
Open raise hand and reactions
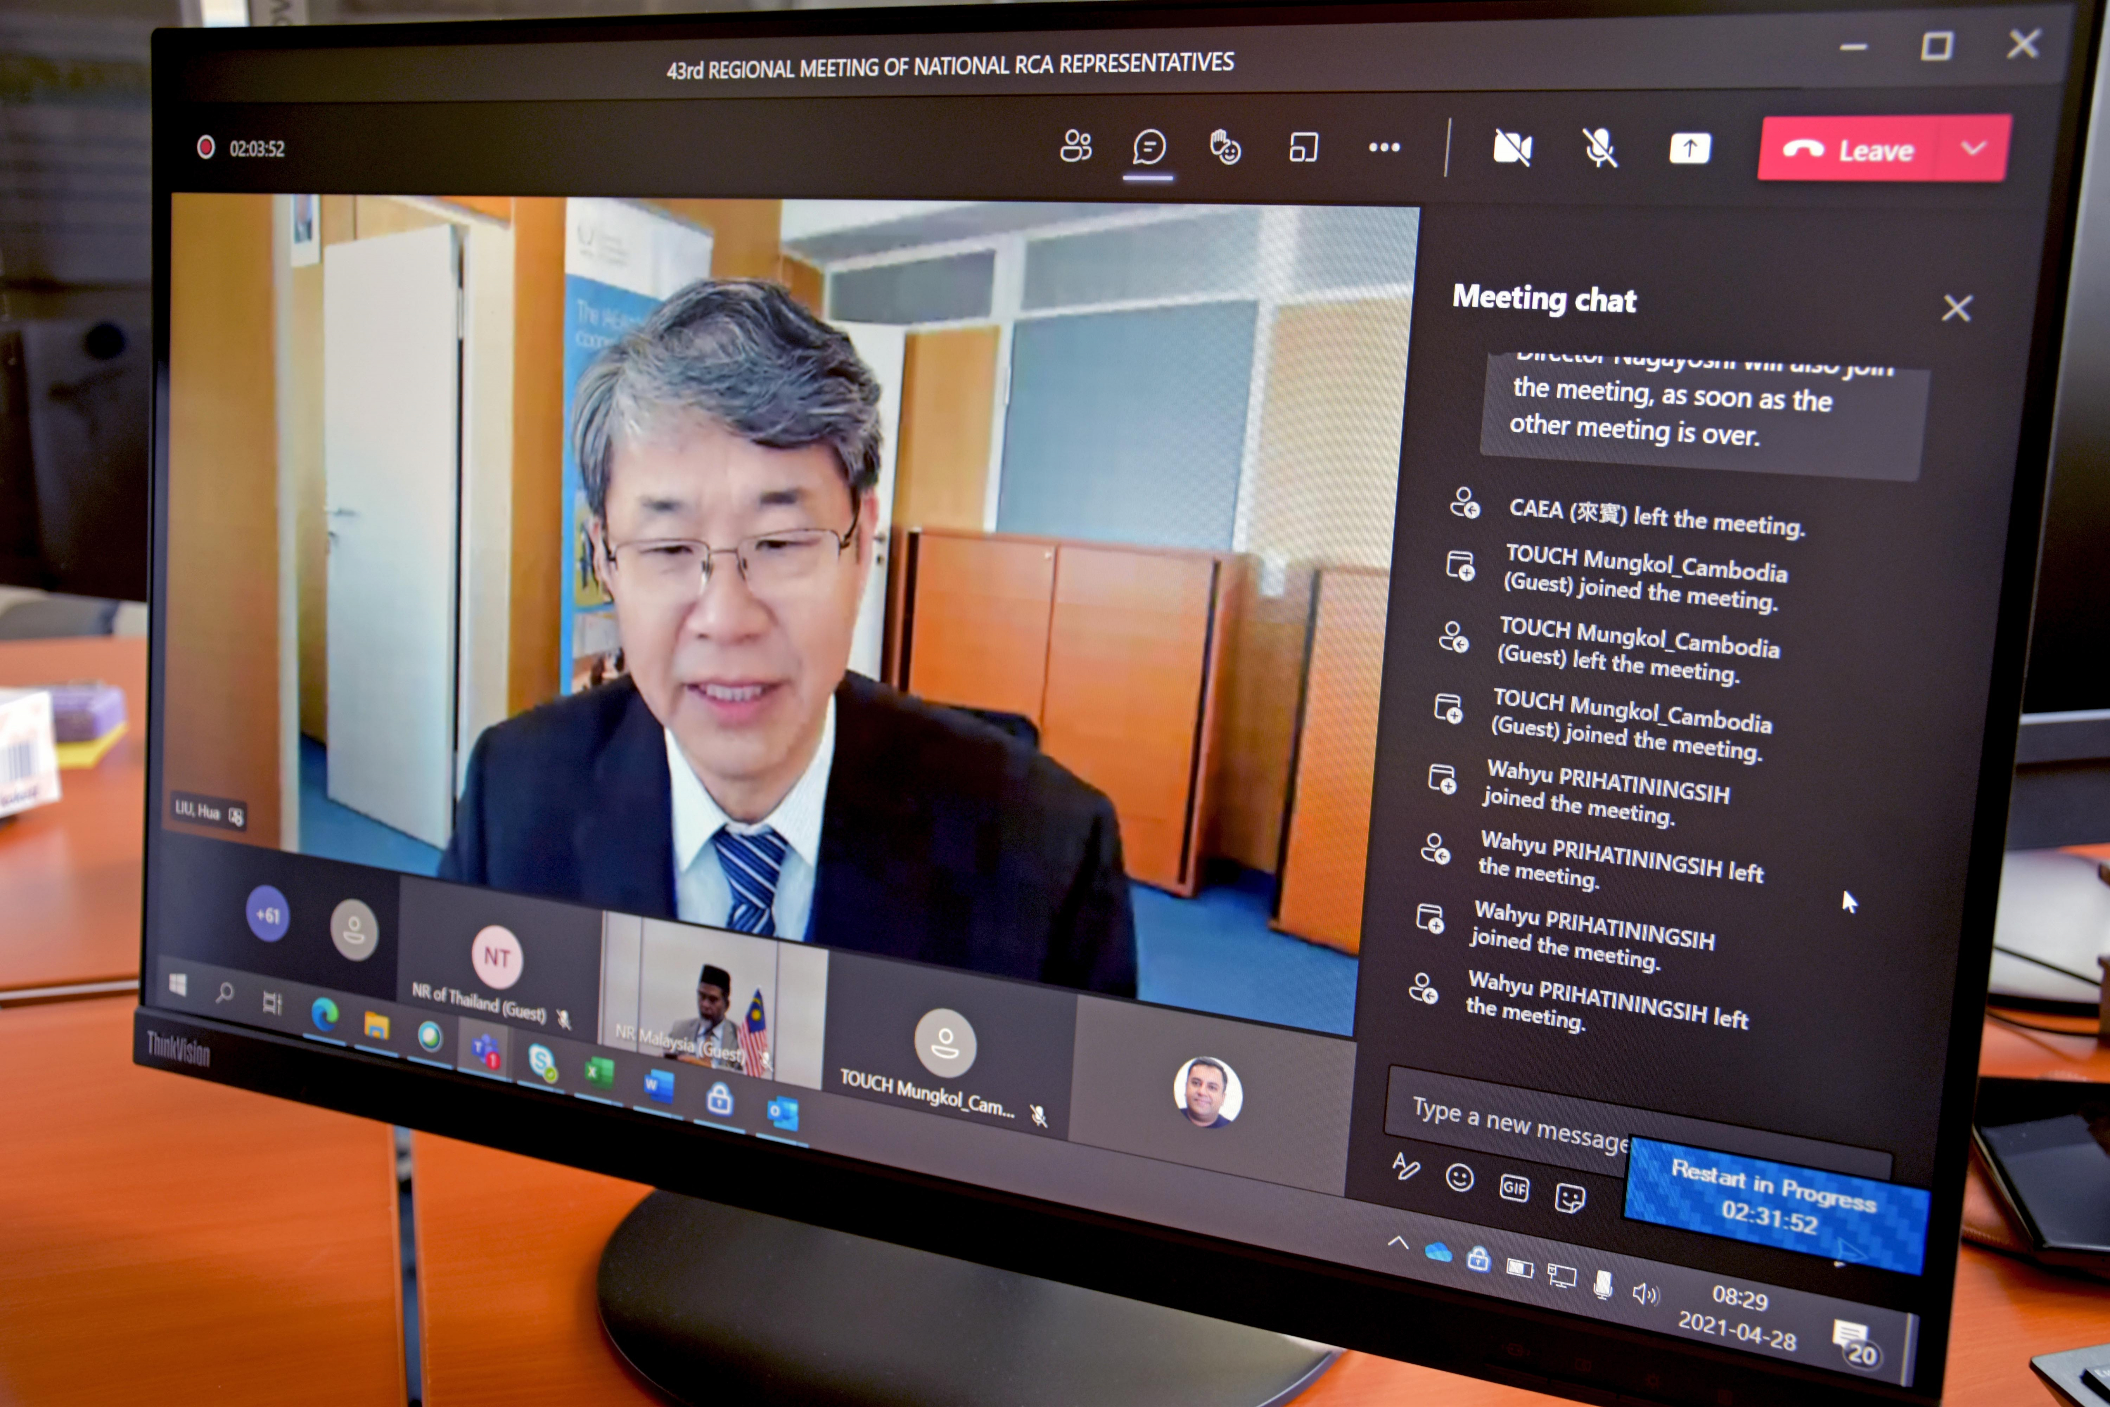coord(1224,147)
